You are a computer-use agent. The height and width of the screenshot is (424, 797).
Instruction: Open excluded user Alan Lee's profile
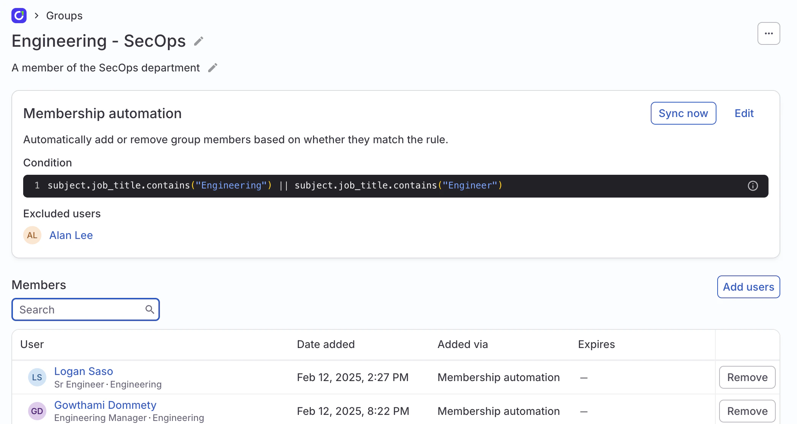[x=71, y=236]
